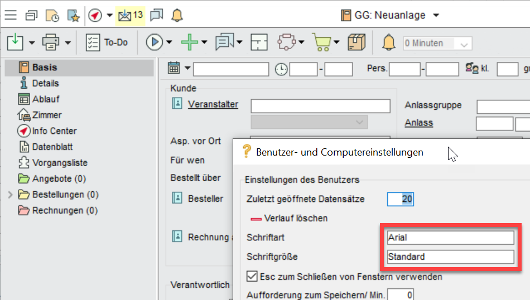Click the Schriftart input field
The width and height of the screenshot is (530, 300).
click(450, 238)
